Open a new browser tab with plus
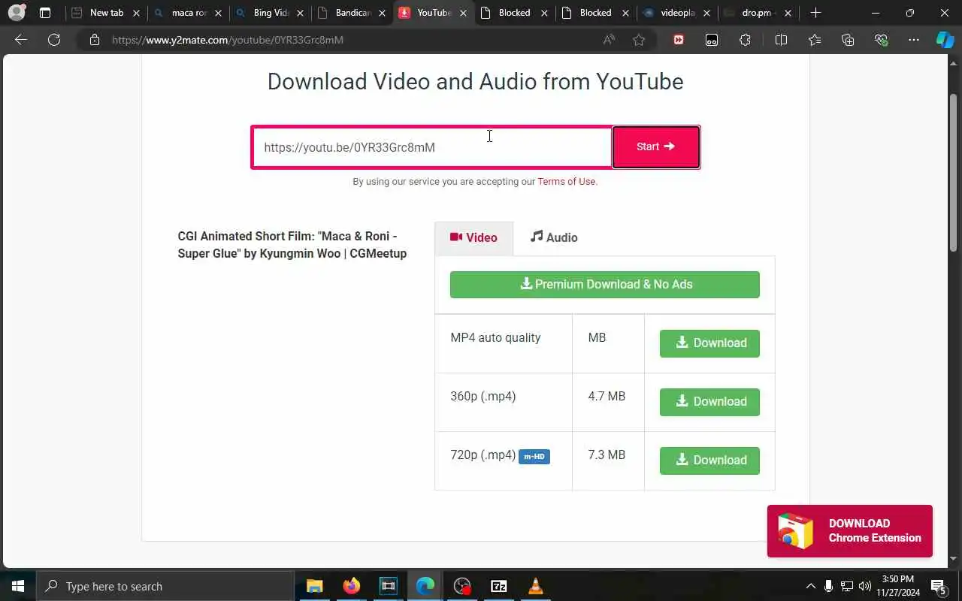This screenshot has height=601, width=962. point(815,13)
